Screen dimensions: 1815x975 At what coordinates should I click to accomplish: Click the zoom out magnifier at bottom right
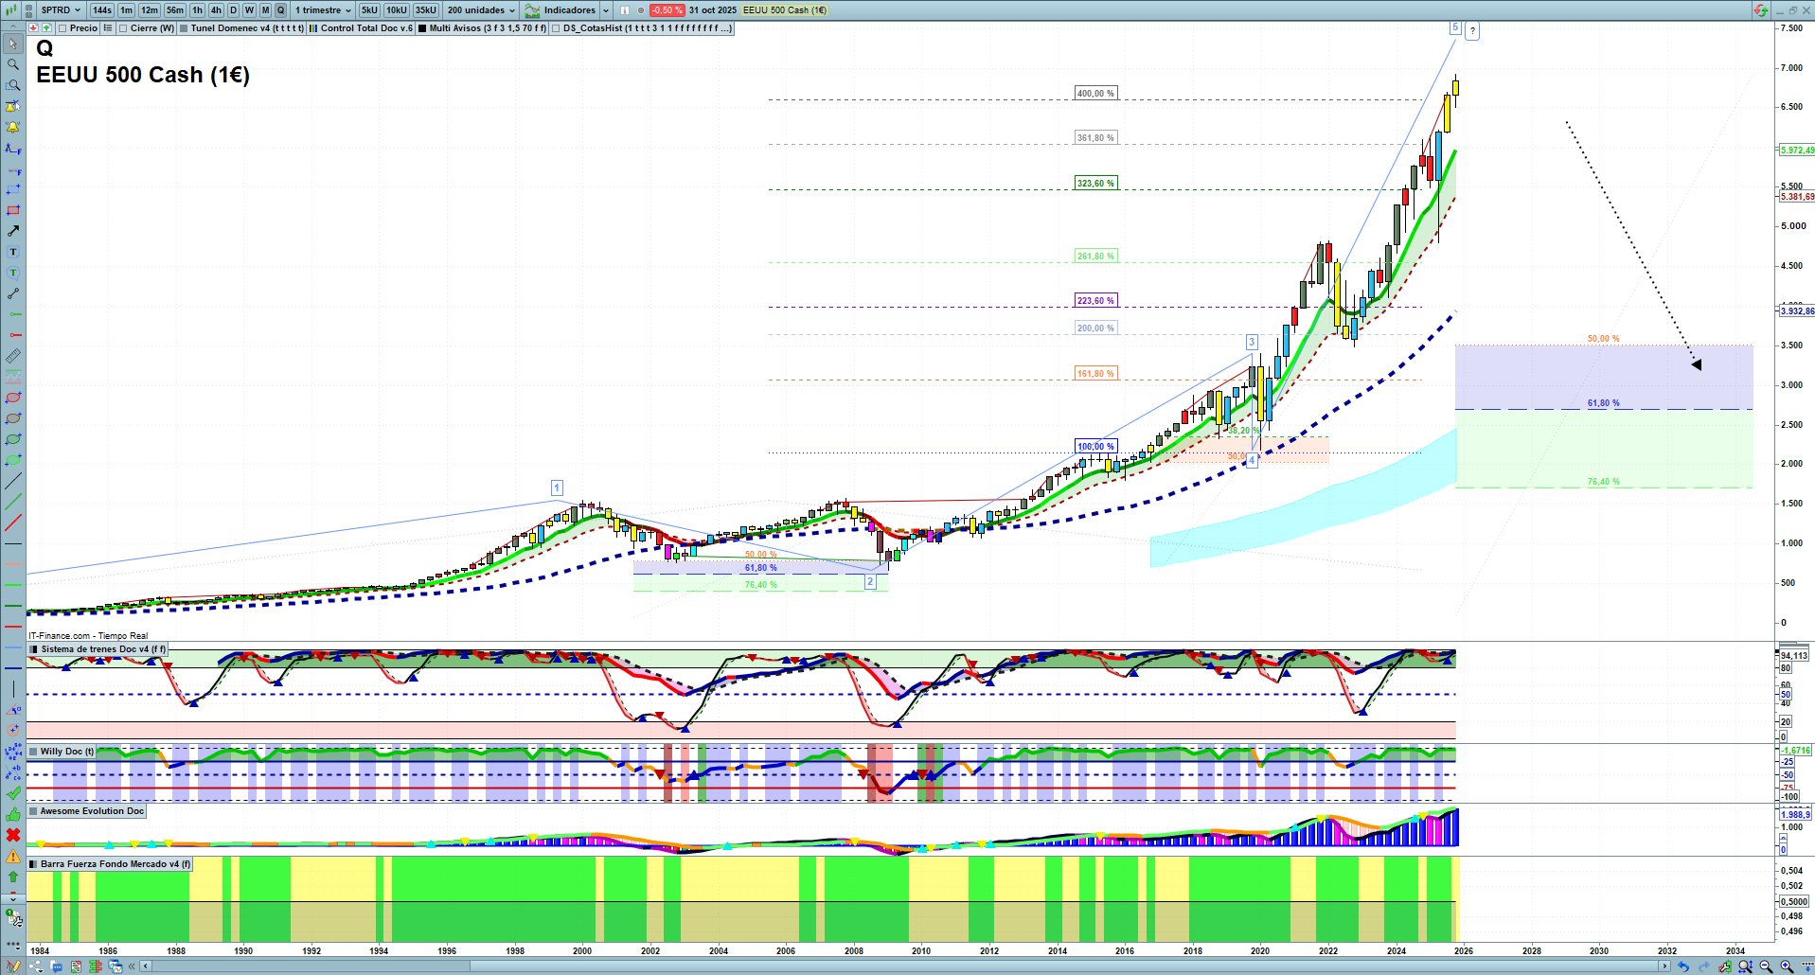click(1766, 966)
